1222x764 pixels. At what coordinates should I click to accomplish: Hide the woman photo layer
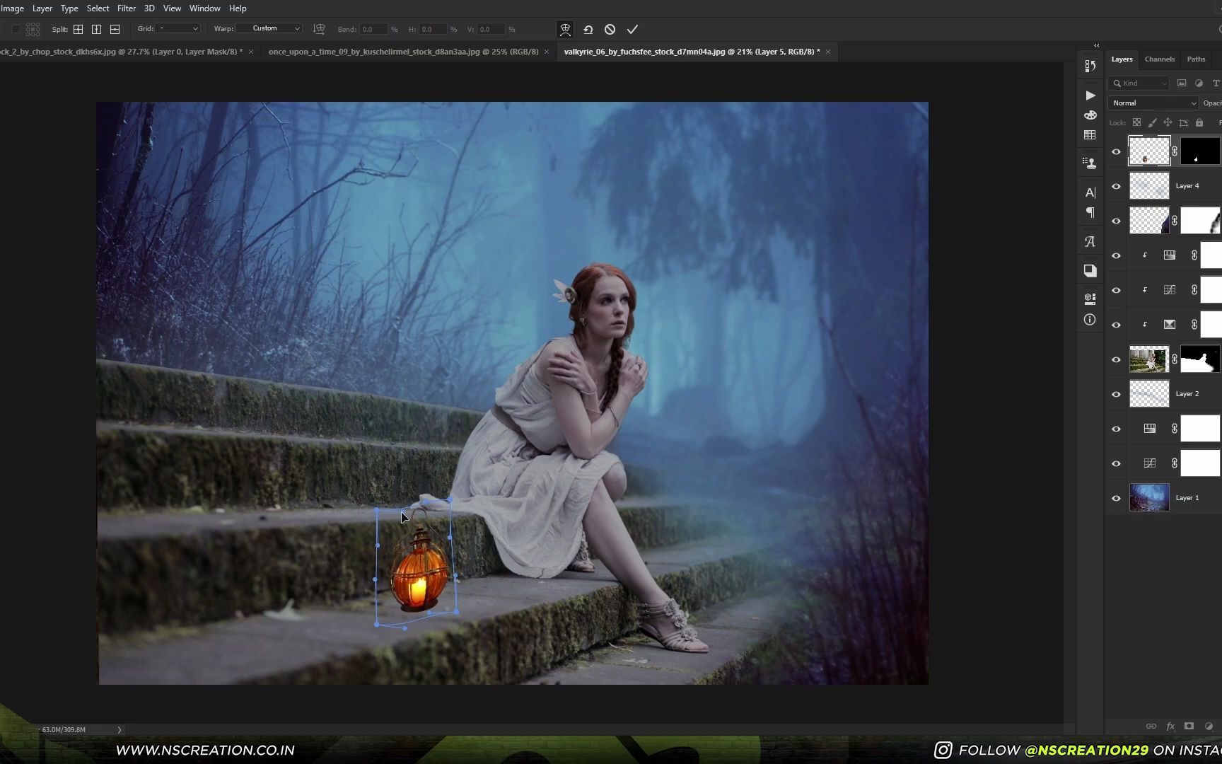[1116, 359]
